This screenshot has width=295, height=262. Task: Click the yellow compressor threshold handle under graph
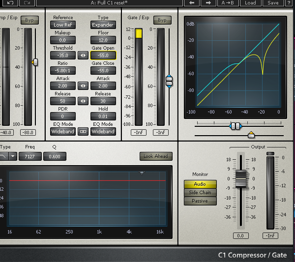pyautogui.click(x=251, y=135)
